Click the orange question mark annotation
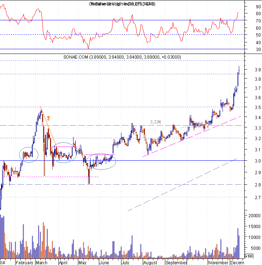 (48, 118)
